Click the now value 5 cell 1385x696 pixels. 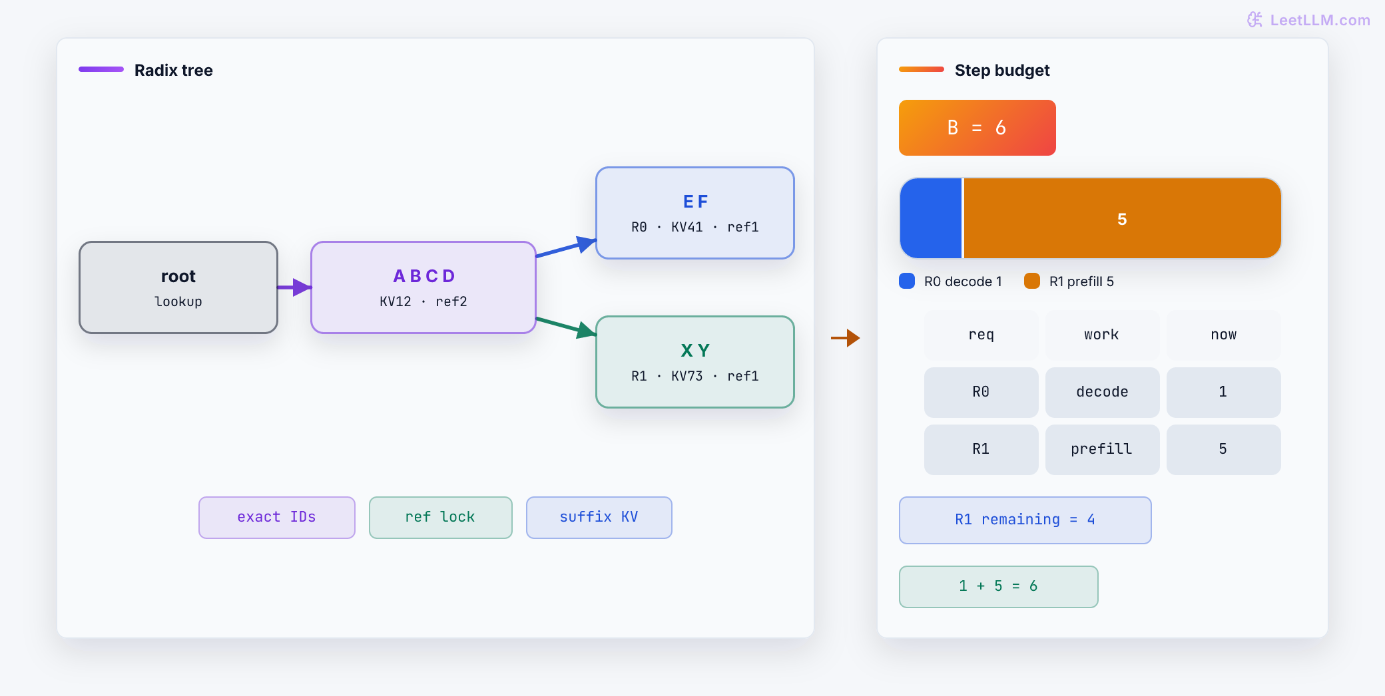click(1224, 450)
